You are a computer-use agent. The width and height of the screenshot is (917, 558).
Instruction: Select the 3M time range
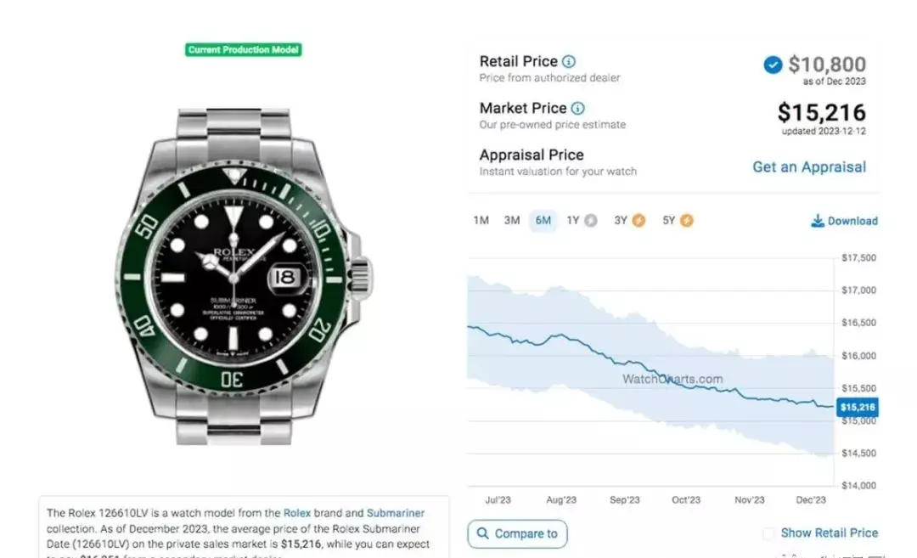512,221
